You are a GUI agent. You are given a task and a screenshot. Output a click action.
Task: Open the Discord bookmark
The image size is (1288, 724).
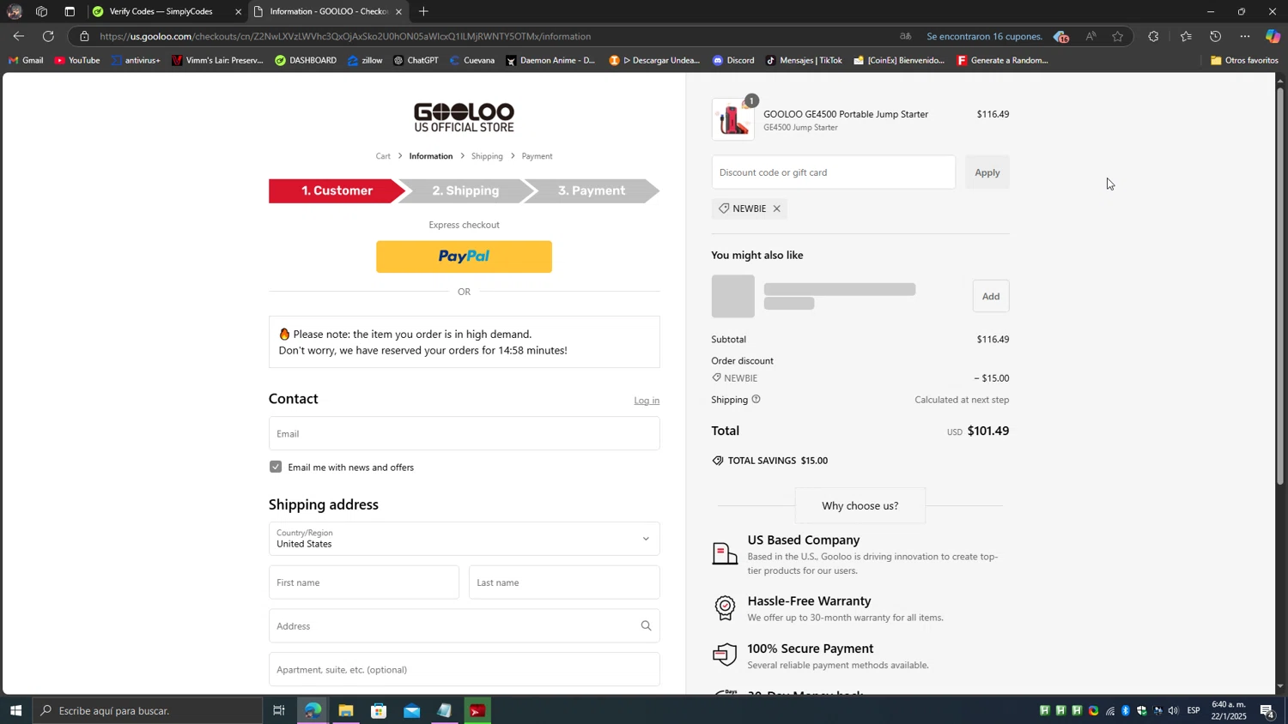coord(733,60)
